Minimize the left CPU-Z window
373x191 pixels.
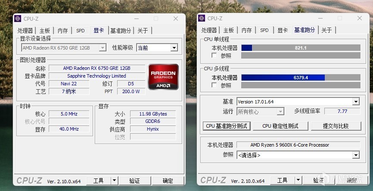tap(137, 19)
